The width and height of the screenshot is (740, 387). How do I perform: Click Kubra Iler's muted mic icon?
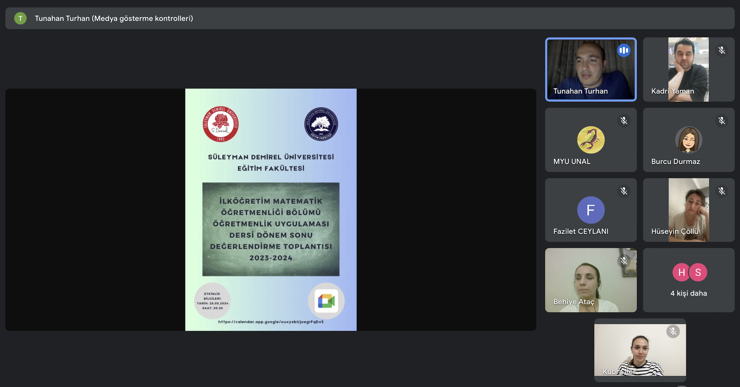(673, 331)
